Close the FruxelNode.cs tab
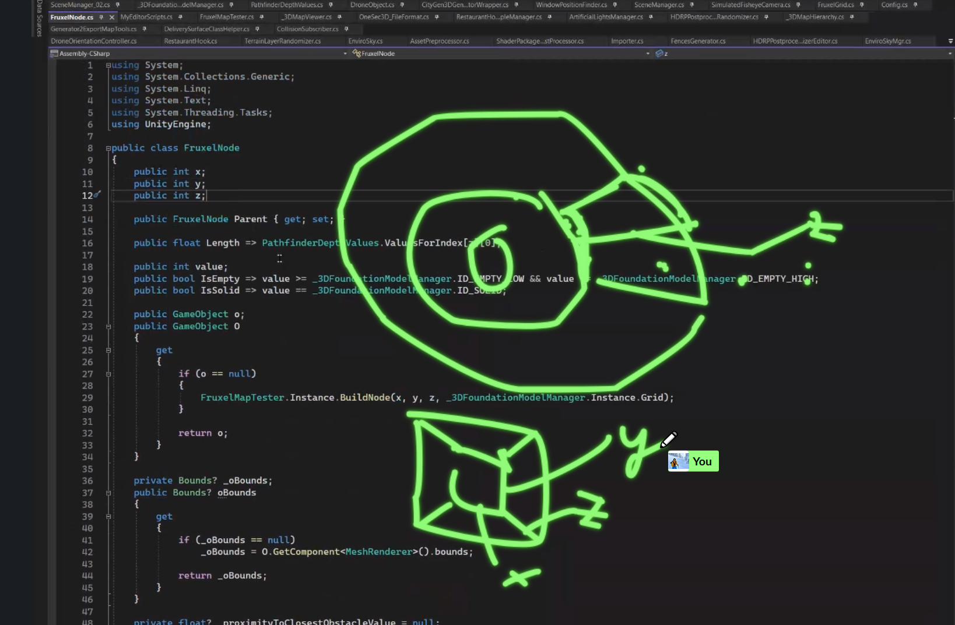Screen dimensions: 955x625 (x=112, y=17)
